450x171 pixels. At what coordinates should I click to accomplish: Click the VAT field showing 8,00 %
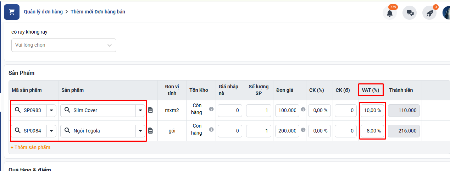pos(372,131)
